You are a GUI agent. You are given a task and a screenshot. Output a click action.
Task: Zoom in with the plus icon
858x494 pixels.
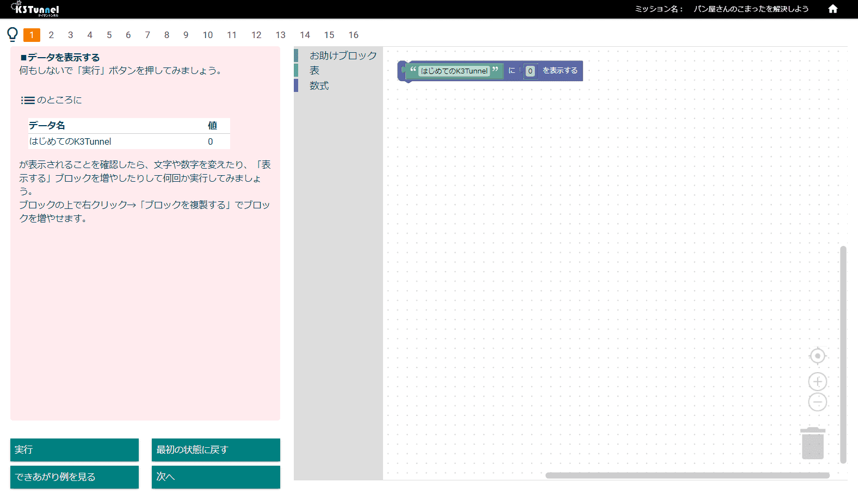coord(817,381)
